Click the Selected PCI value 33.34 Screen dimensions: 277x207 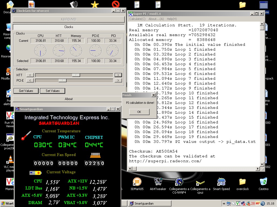point(113,61)
